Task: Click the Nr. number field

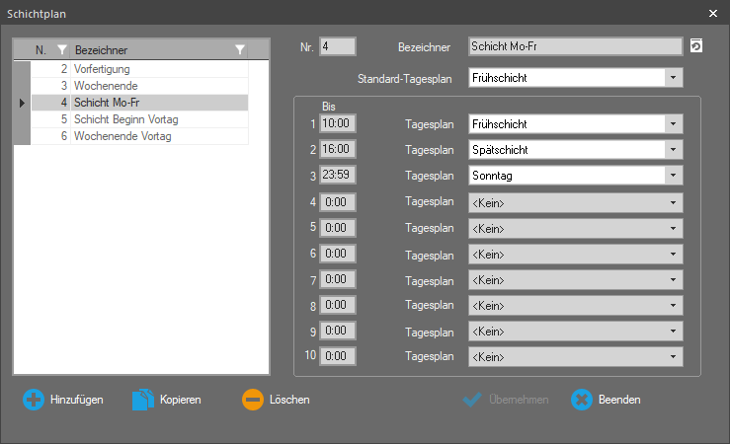Action: pyautogui.click(x=337, y=46)
